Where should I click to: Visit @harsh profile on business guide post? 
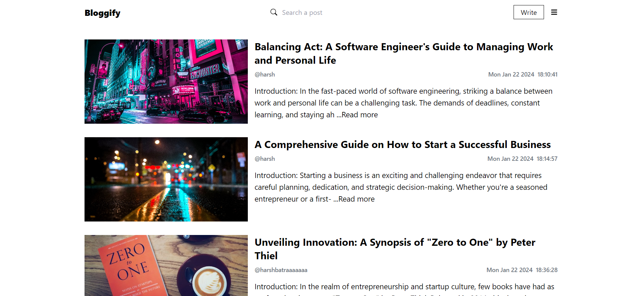pyautogui.click(x=265, y=159)
